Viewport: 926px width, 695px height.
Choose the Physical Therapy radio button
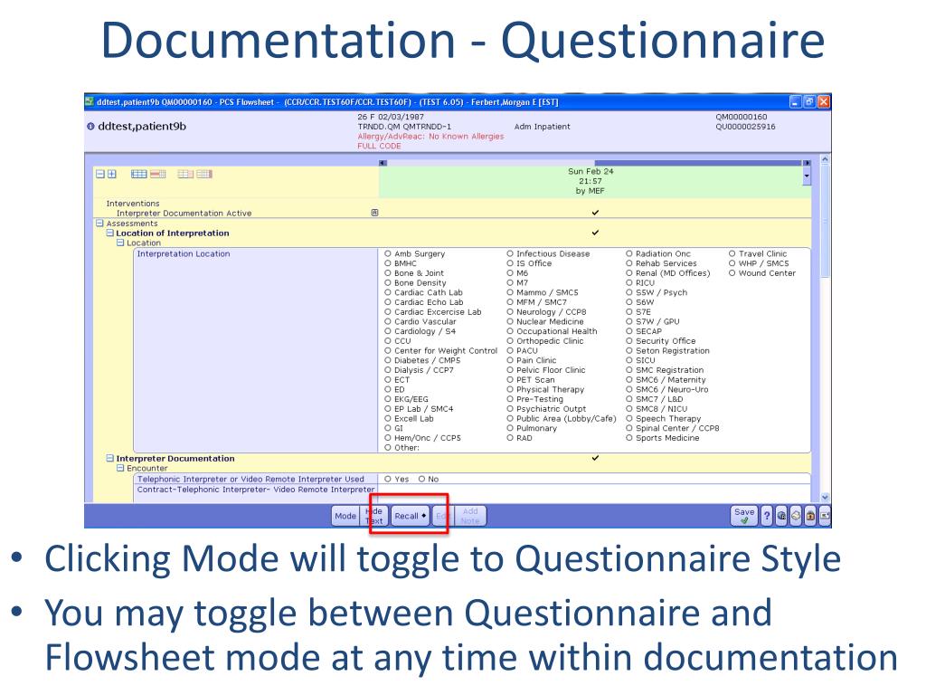pyautogui.click(x=510, y=389)
